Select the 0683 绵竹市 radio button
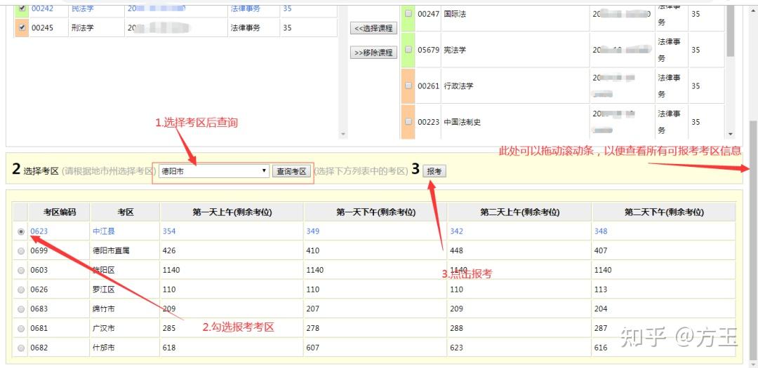 (x=21, y=309)
